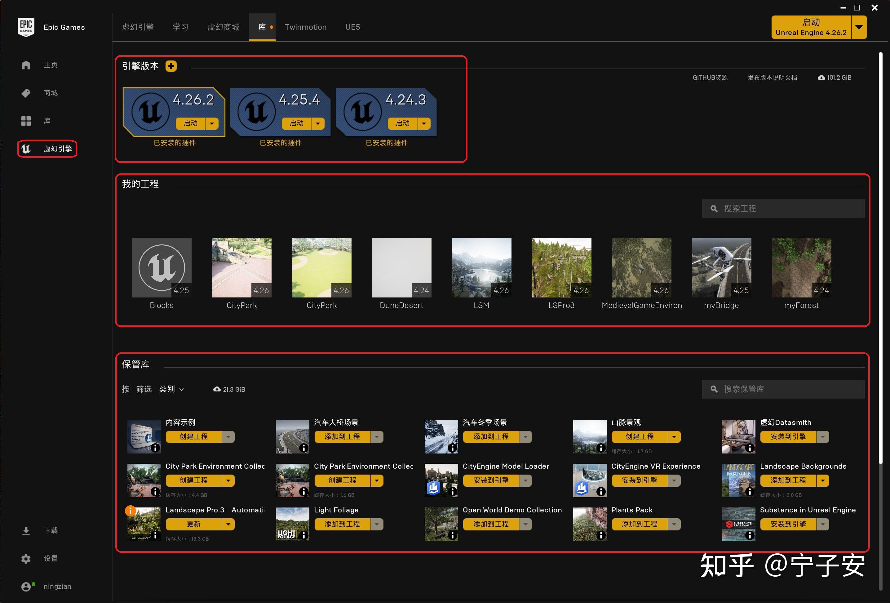Viewport: 890px width, 603px height.
Task: Click the add engine version plus icon
Action: 171,66
